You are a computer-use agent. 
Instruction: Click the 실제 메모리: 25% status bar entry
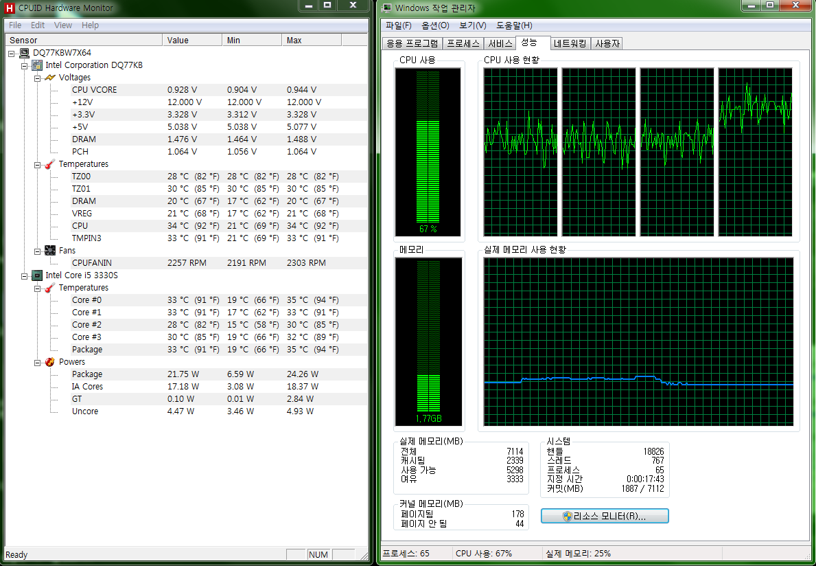pyautogui.click(x=577, y=554)
